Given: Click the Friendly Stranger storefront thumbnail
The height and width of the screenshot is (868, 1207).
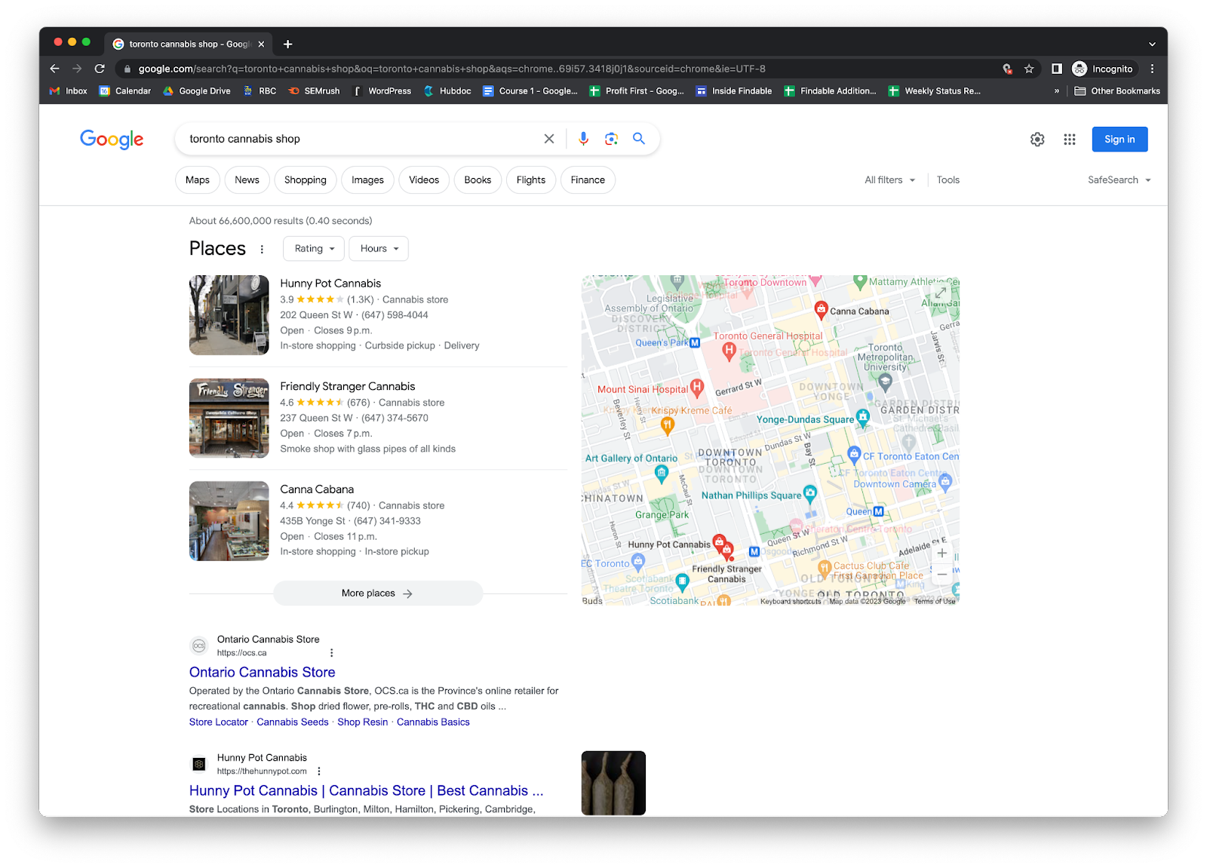Looking at the screenshot, I should pyautogui.click(x=229, y=419).
